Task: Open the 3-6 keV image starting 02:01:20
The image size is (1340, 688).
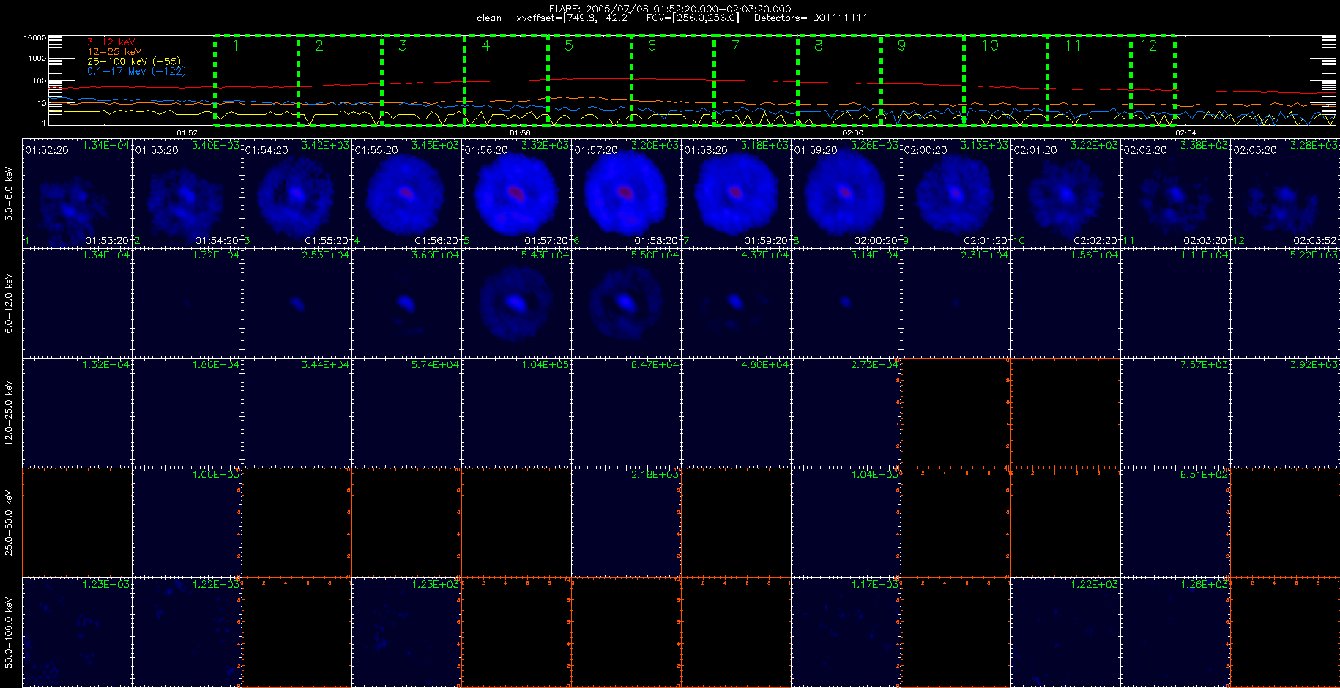Action: pyautogui.click(x=1065, y=193)
